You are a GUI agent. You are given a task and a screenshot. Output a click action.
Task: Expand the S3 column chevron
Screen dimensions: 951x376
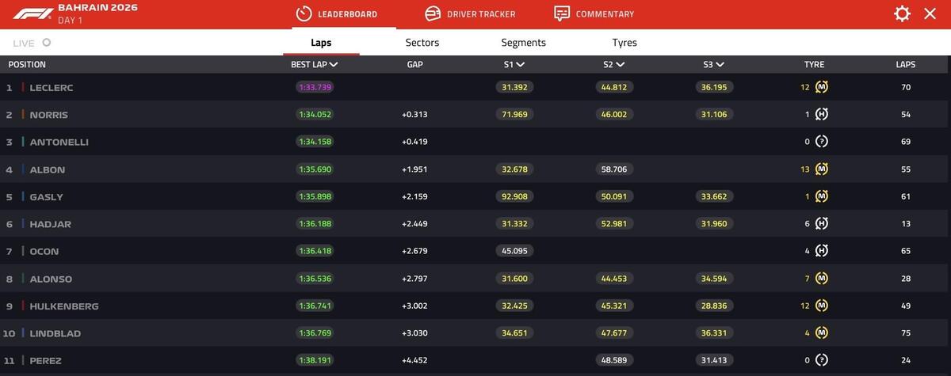(720, 65)
